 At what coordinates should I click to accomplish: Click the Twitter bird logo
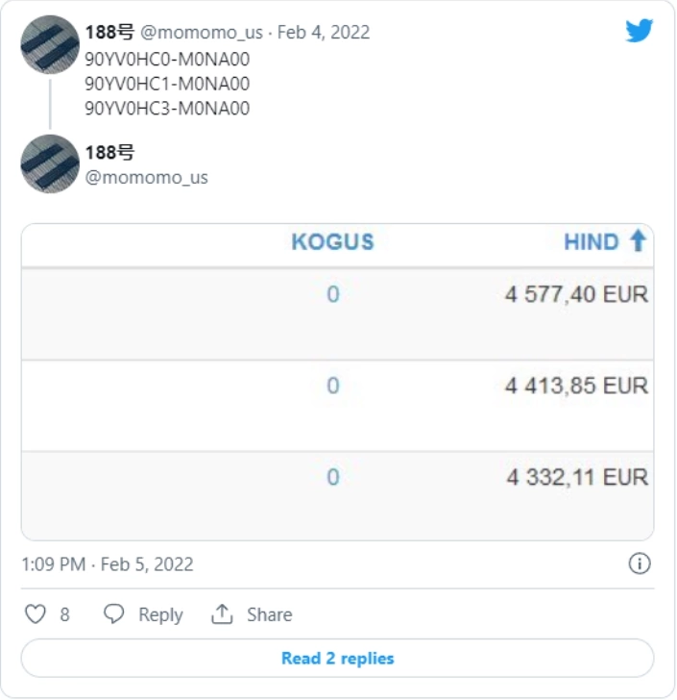pos(640,31)
